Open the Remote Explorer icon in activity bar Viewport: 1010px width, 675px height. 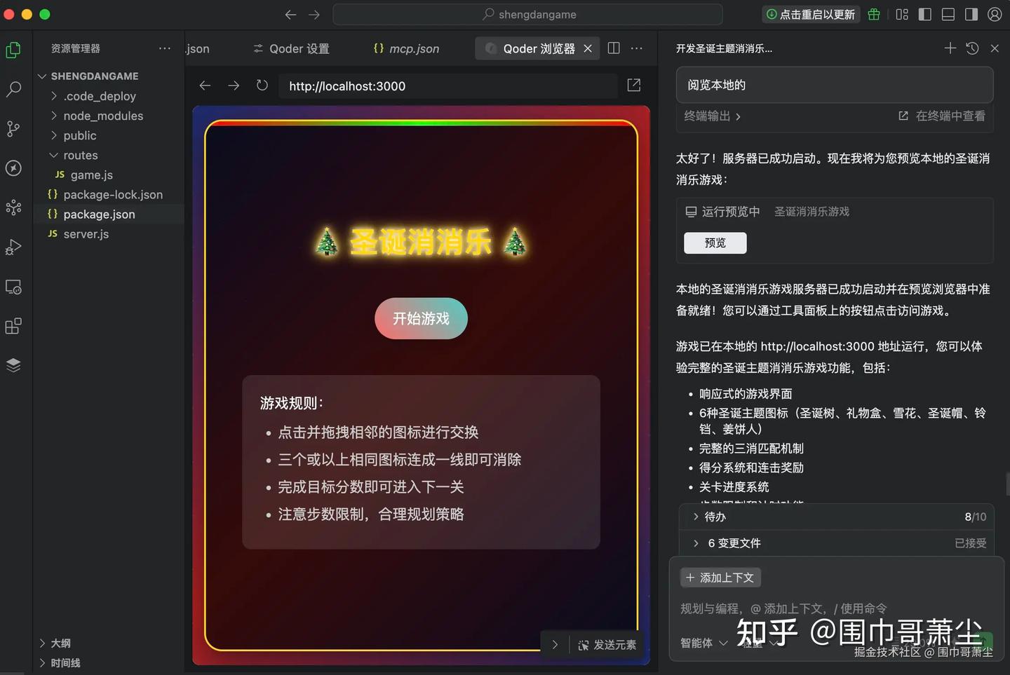click(x=14, y=287)
